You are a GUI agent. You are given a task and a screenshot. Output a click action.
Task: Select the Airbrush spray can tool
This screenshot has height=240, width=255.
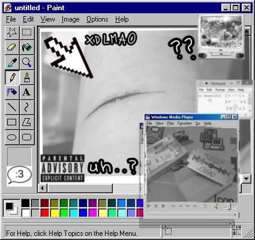click(x=12, y=92)
